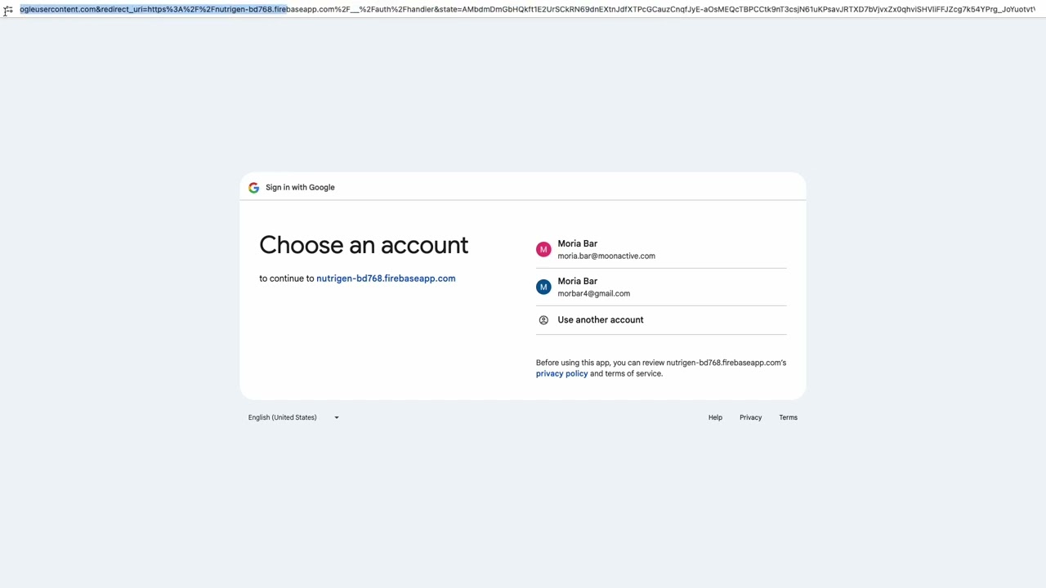Click the site info icon in address bar
Screen dimensions: 1046x588
pos(8,10)
